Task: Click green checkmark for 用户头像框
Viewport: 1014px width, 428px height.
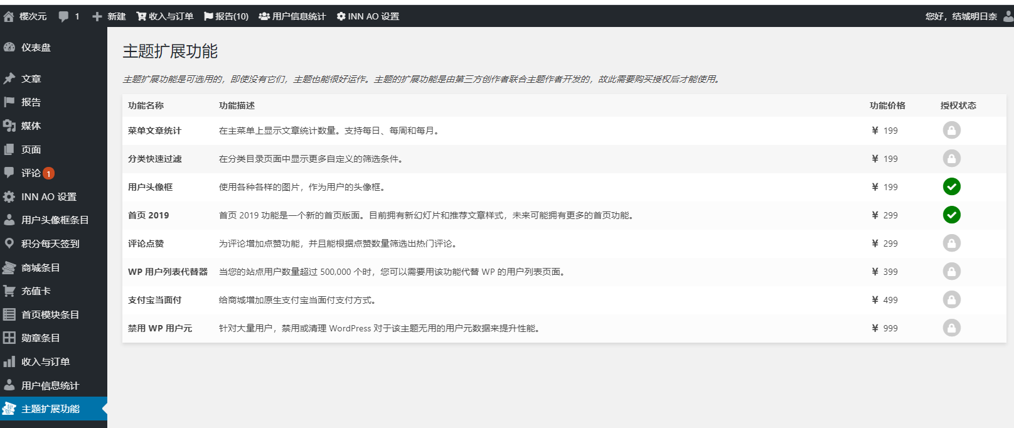Action: (951, 187)
